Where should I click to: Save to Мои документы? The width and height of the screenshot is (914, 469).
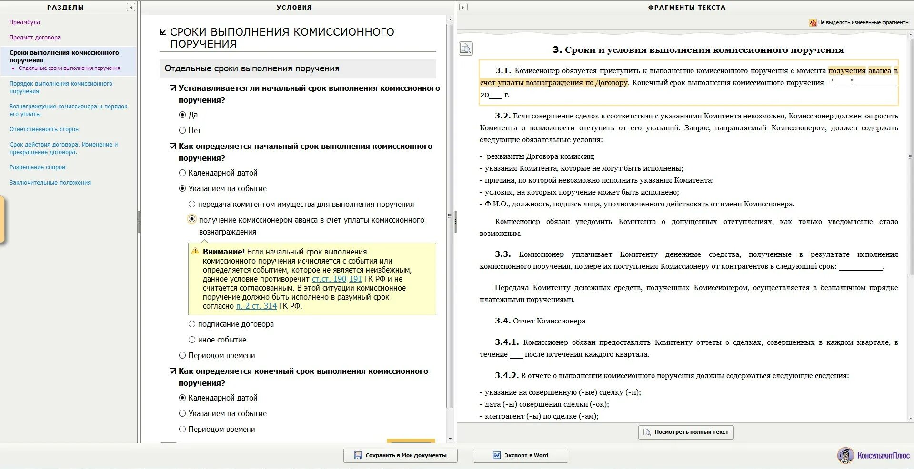pos(401,455)
